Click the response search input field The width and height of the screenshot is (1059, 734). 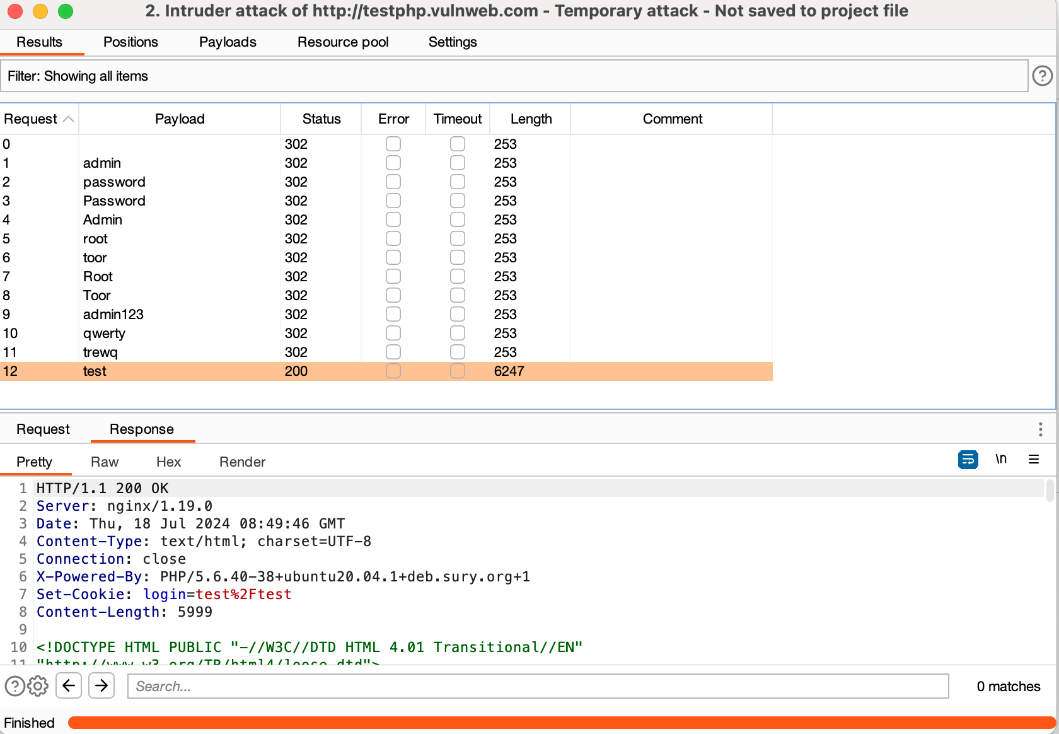[538, 686]
